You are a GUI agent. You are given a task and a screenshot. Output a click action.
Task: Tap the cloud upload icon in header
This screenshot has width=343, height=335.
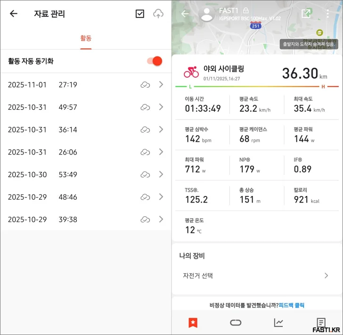tap(158, 14)
